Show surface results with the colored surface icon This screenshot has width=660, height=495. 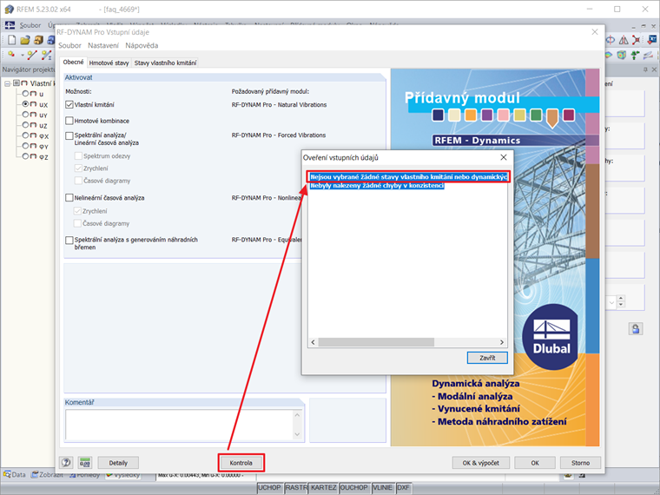coord(609,55)
